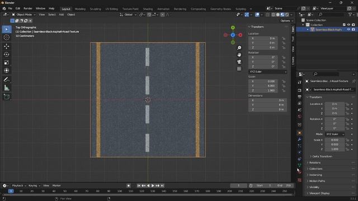Switch to UV Editing workspace tab
This screenshot has height=201, width=358.
[x=112, y=9]
